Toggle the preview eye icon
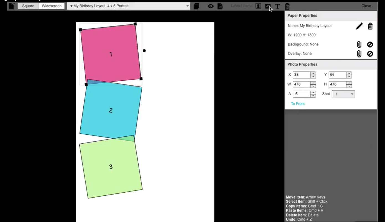The width and height of the screenshot is (385, 222). [211, 6]
